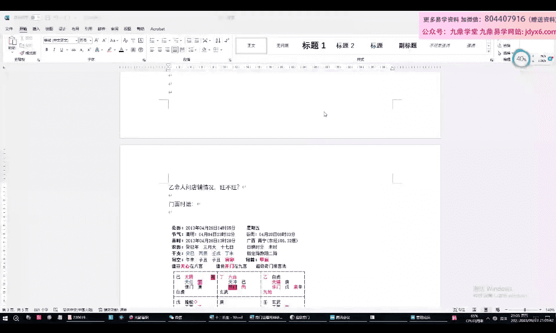Click the strikethrough icon
This screenshot has width=556, height=333.
click(x=74, y=50)
